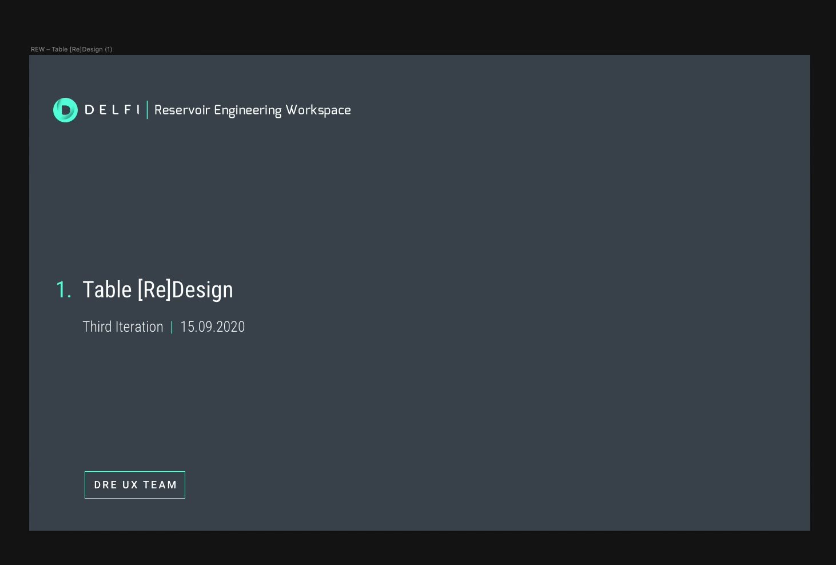Click the 15.09.2020 date text
Screen dimensions: 836x565
(212, 327)
